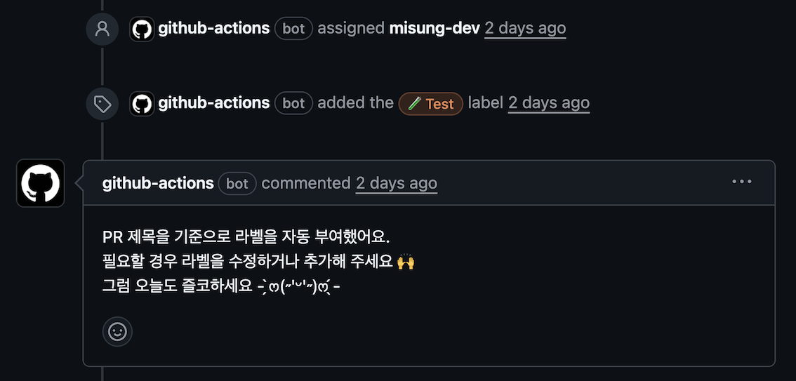The height and width of the screenshot is (381, 796).
Task: Open the github-actions author link in the comment header
Action: tap(158, 183)
